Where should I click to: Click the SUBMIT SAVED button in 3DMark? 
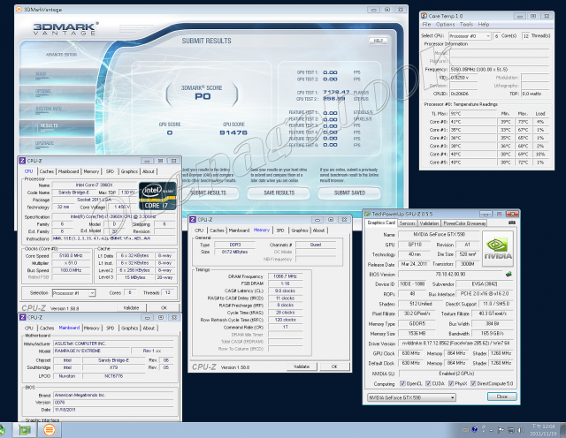click(349, 193)
